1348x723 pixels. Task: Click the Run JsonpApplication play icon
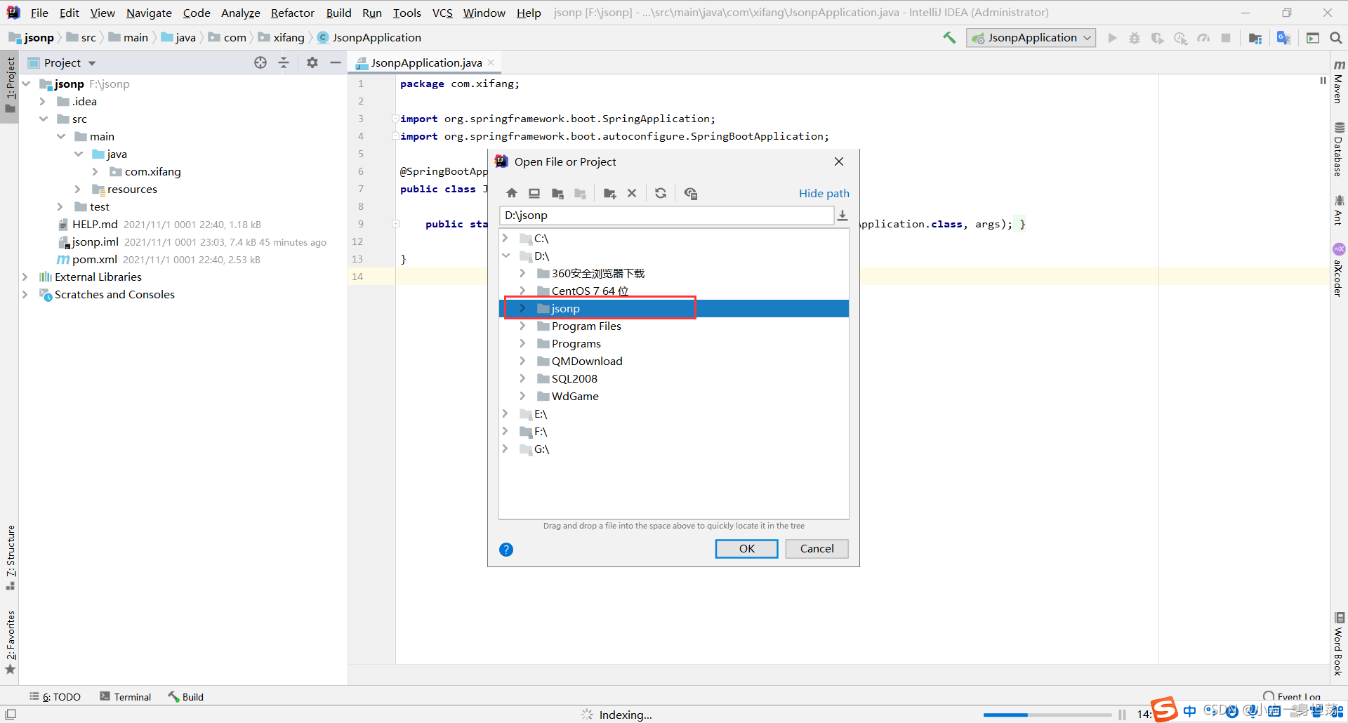tap(1112, 38)
